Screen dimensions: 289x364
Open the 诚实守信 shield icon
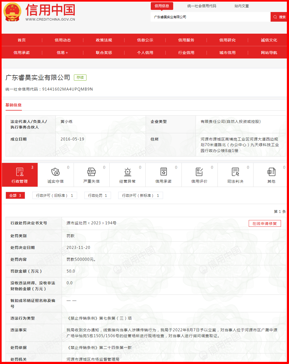tap(55, 172)
